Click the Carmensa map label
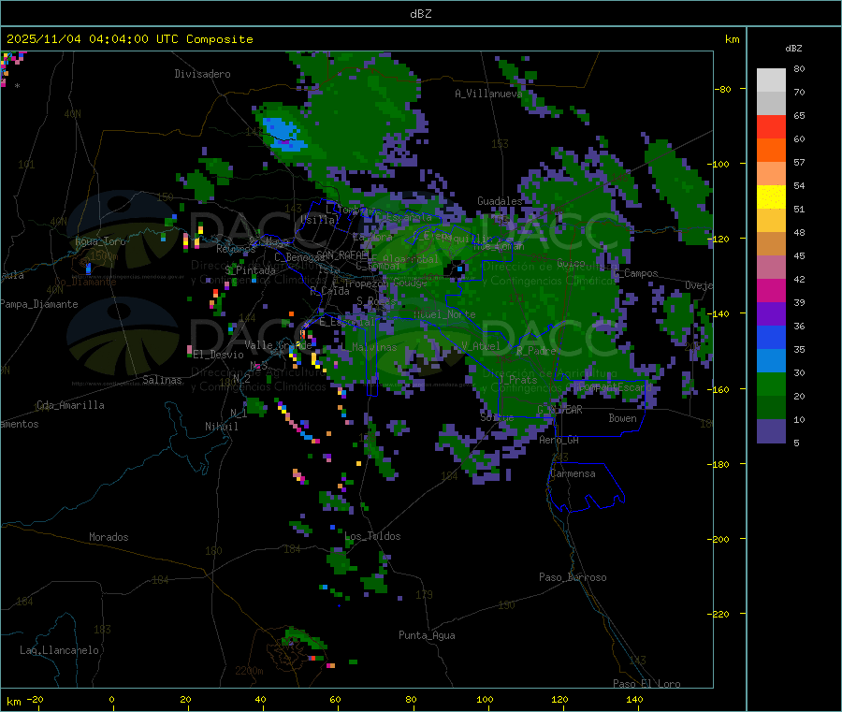Viewport: 842px width, 712px height. (x=573, y=474)
